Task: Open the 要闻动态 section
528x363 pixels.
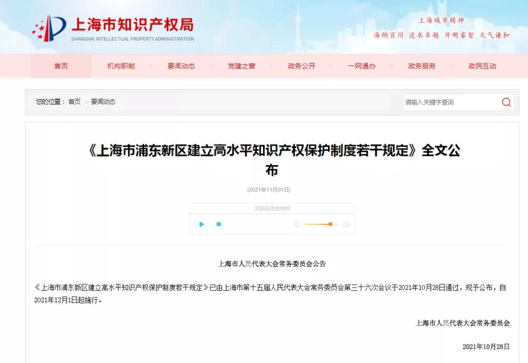Action: point(182,66)
